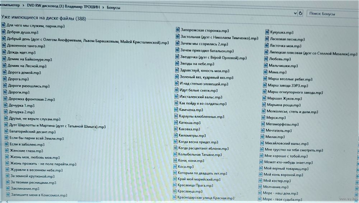
Task: Click the icon of Дочурка 2.mp3
Action: click(6, 112)
